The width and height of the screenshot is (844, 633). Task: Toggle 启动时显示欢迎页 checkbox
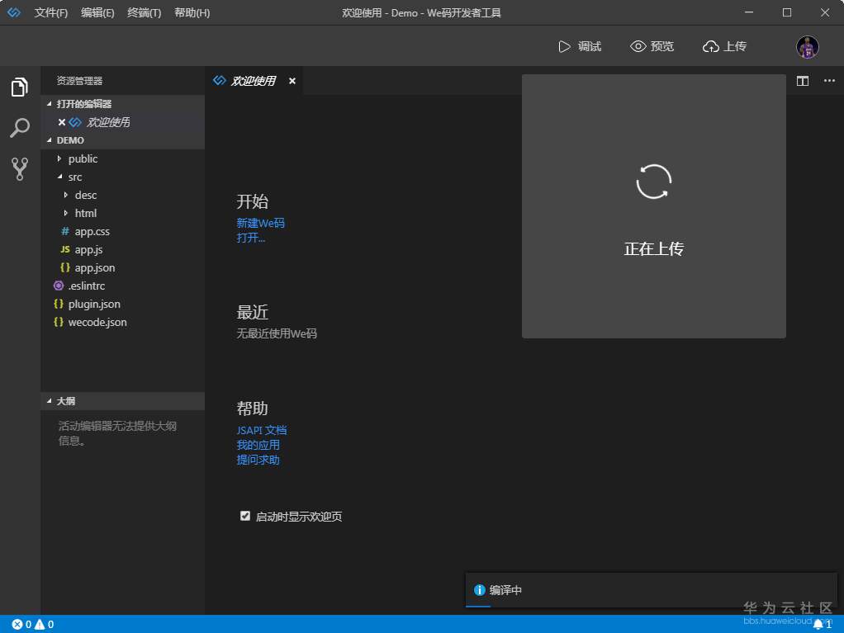click(x=245, y=516)
